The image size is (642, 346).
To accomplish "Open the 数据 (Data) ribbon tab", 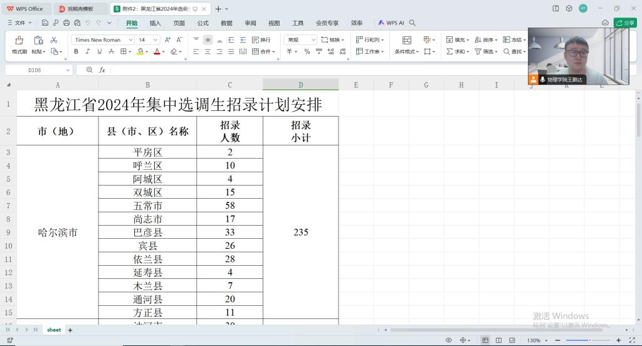I will tap(226, 23).
